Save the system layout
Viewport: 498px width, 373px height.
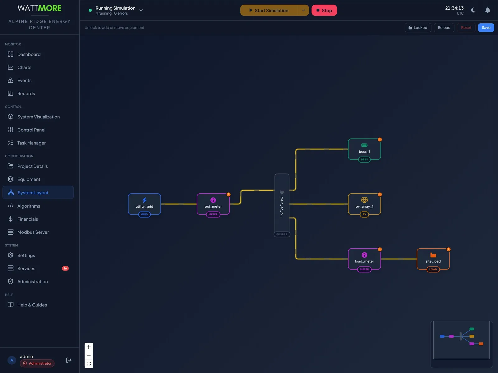click(486, 28)
